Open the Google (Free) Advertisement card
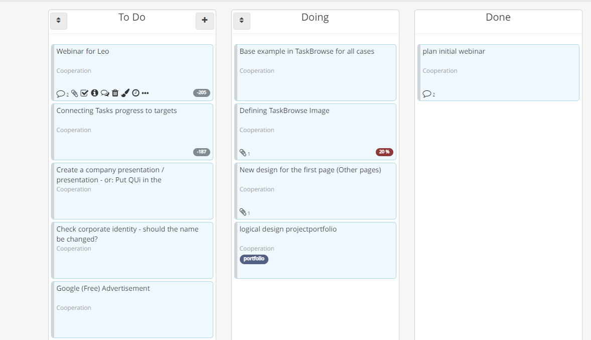591x340 pixels. (103, 288)
